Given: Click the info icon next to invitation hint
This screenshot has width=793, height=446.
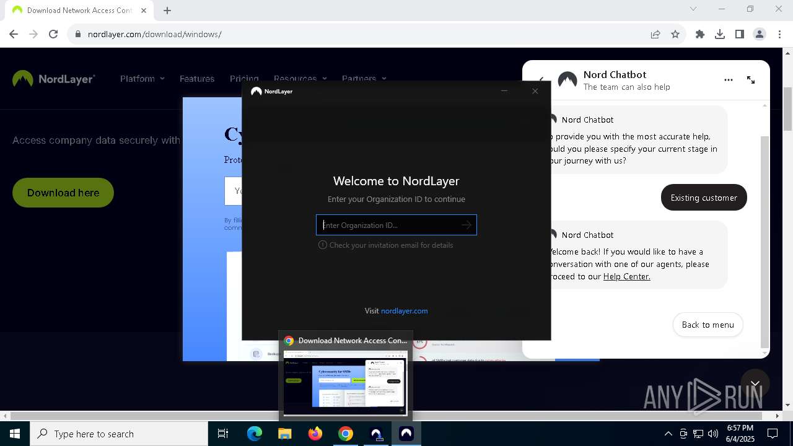Looking at the screenshot, I should click(322, 245).
